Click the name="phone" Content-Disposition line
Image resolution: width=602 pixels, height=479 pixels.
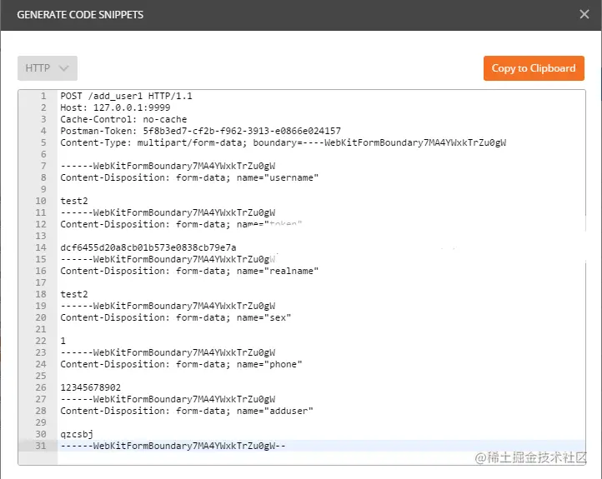click(x=181, y=364)
